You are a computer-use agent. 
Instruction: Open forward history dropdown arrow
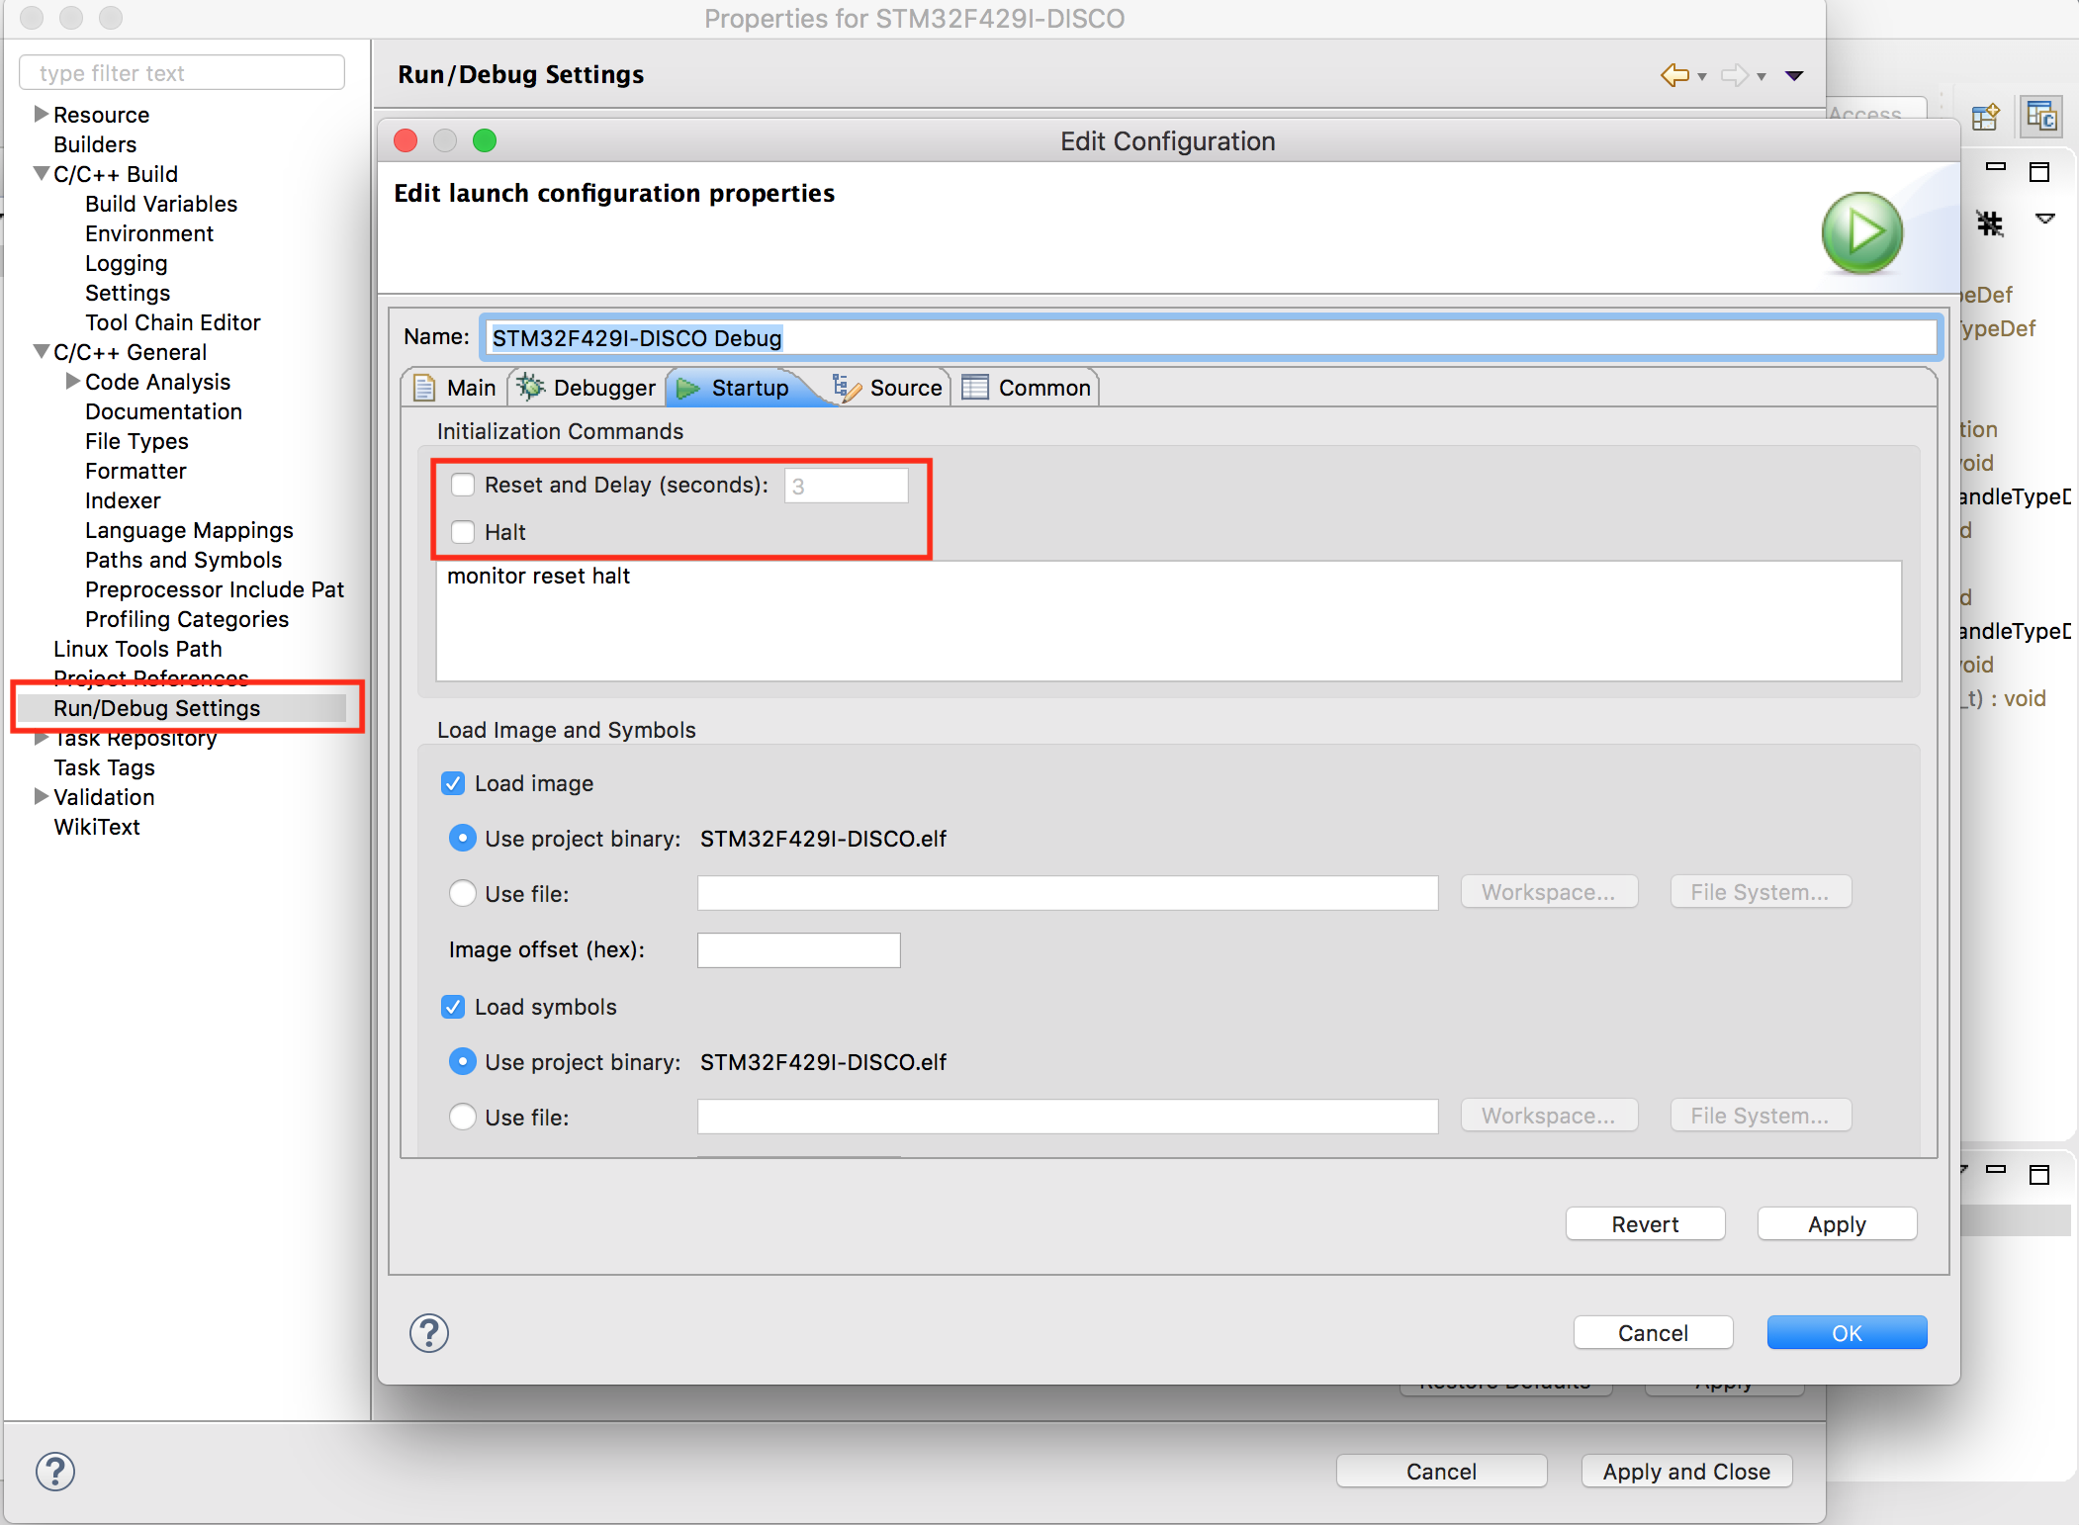coord(1762,77)
